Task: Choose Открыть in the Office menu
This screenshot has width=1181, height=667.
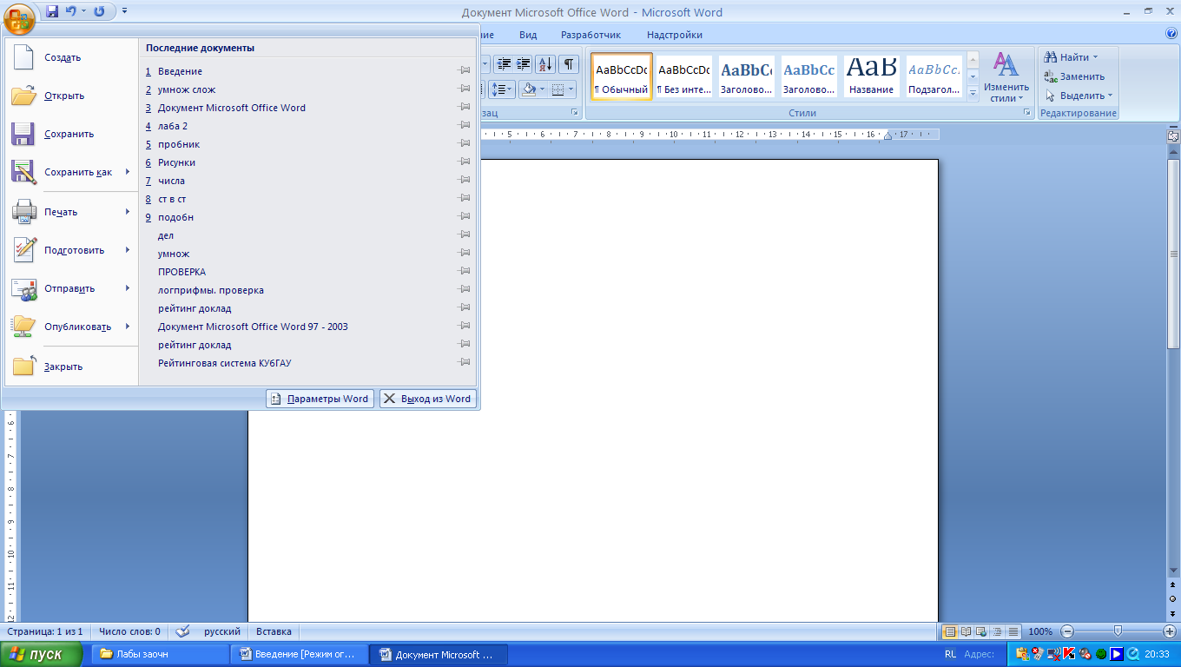Action: coord(71,96)
